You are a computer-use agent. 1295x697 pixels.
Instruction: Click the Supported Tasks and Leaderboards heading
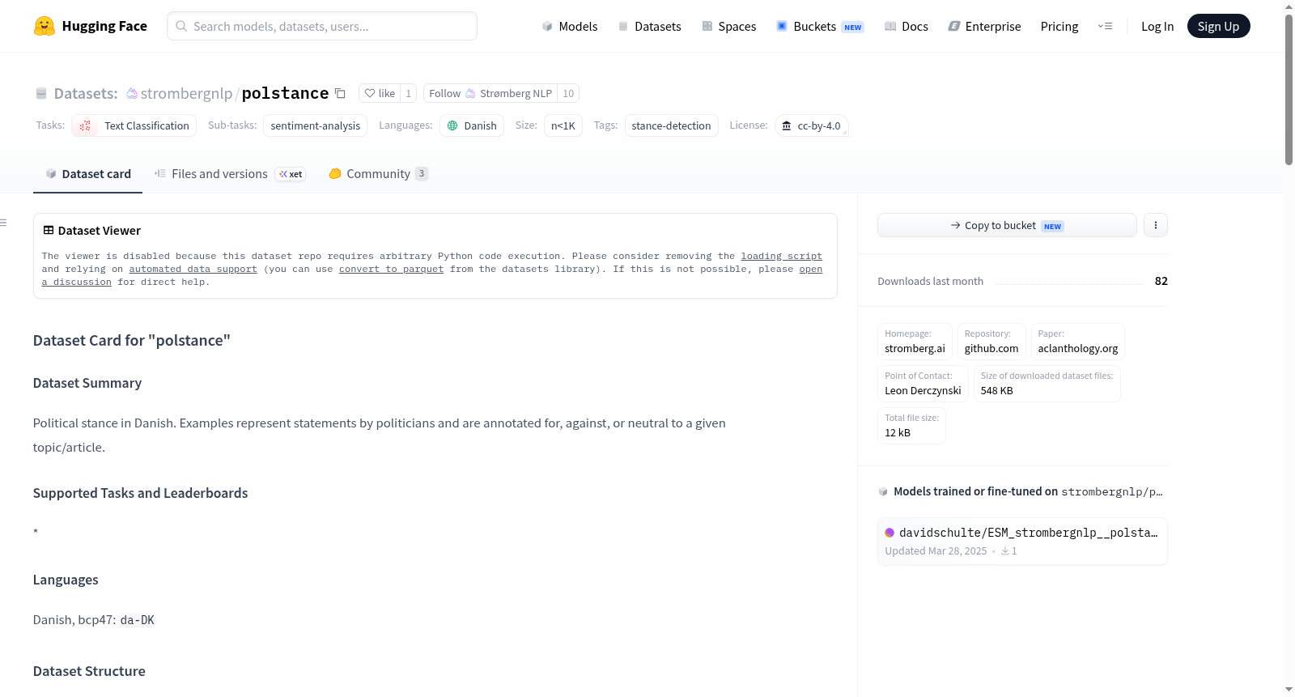click(x=140, y=493)
